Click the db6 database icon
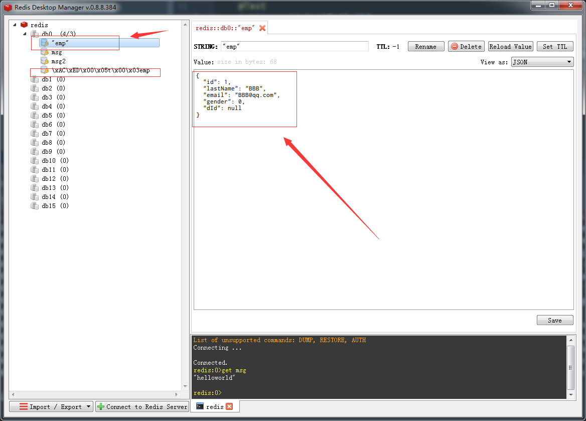 pos(35,124)
